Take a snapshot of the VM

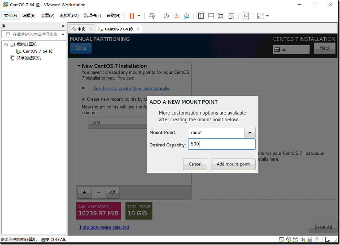point(166,16)
